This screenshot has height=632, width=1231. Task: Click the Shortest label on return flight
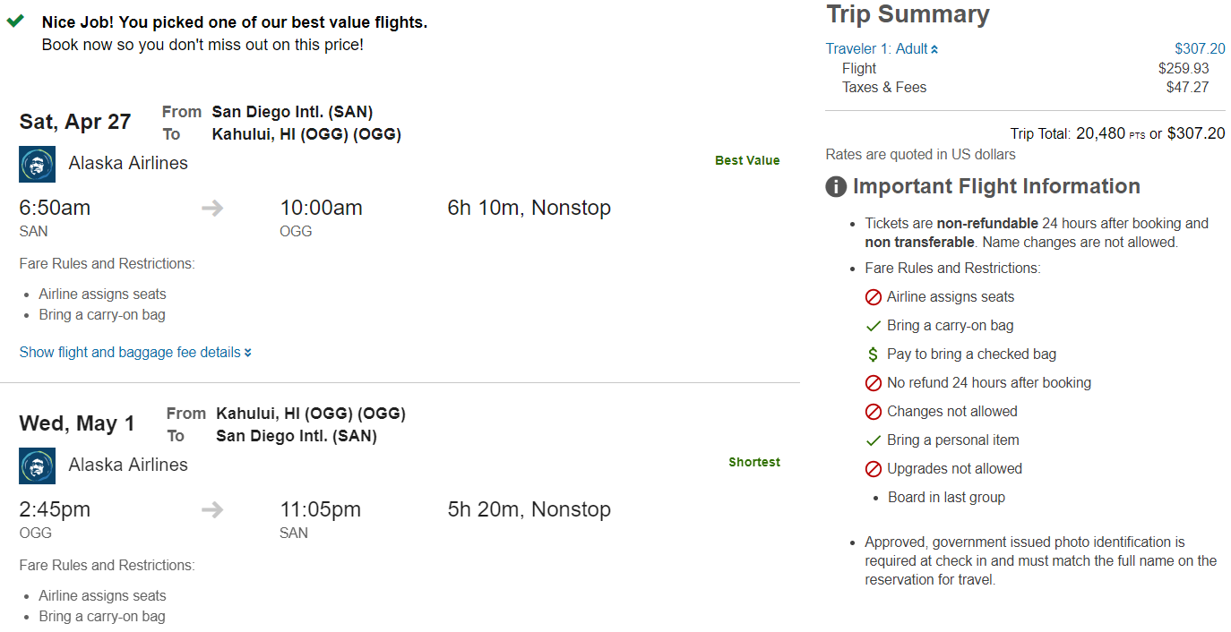click(x=754, y=463)
